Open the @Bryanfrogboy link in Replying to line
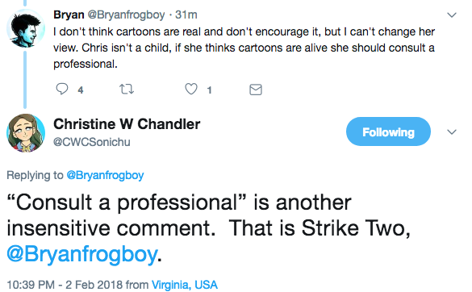 tap(105, 175)
